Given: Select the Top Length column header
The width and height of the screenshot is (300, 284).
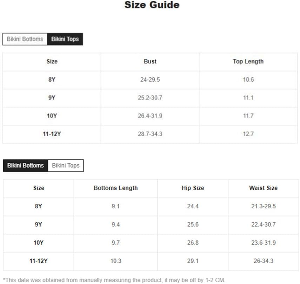Looking at the screenshot, I should [x=248, y=61].
